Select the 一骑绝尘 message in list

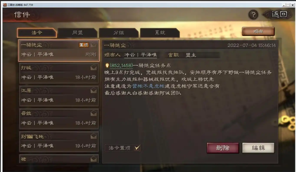(x=59, y=51)
